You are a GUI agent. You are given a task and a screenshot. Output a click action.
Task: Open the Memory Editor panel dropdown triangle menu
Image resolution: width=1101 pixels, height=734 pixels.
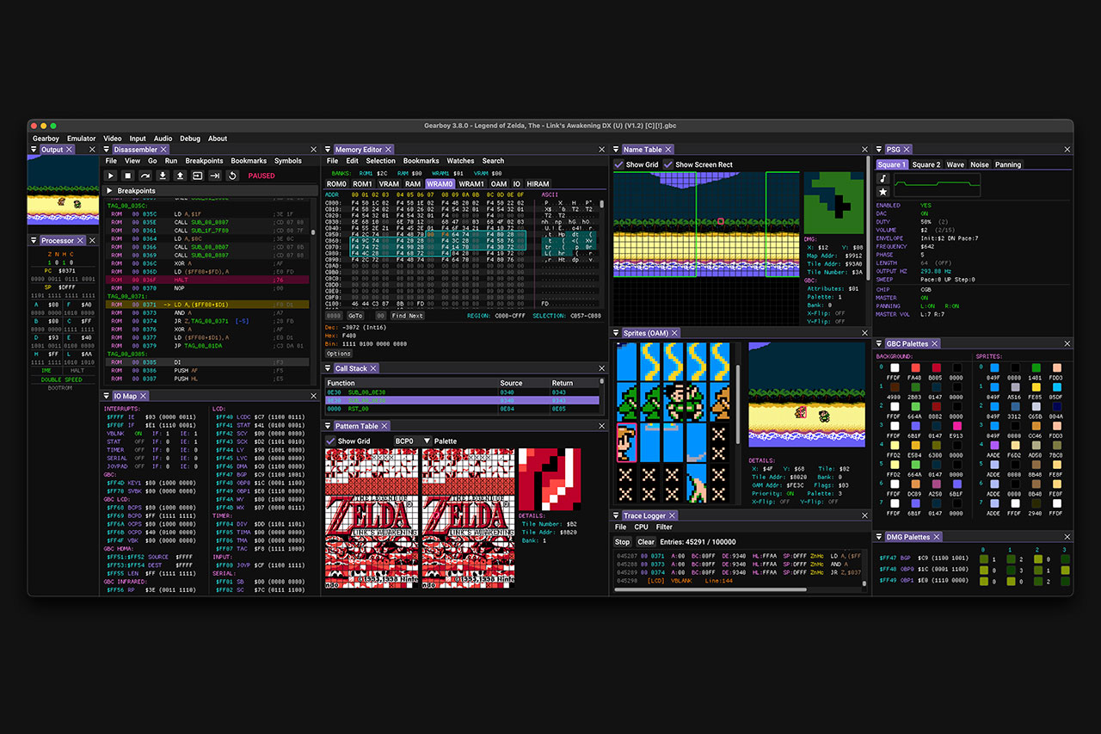[x=329, y=150]
